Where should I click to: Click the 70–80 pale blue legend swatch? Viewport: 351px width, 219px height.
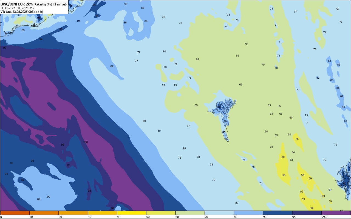tap(219, 213)
